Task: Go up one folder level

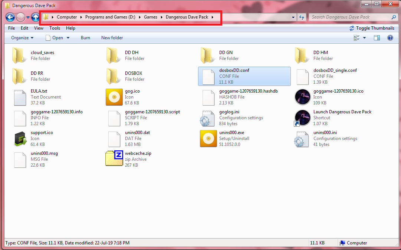Action: tap(36, 17)
